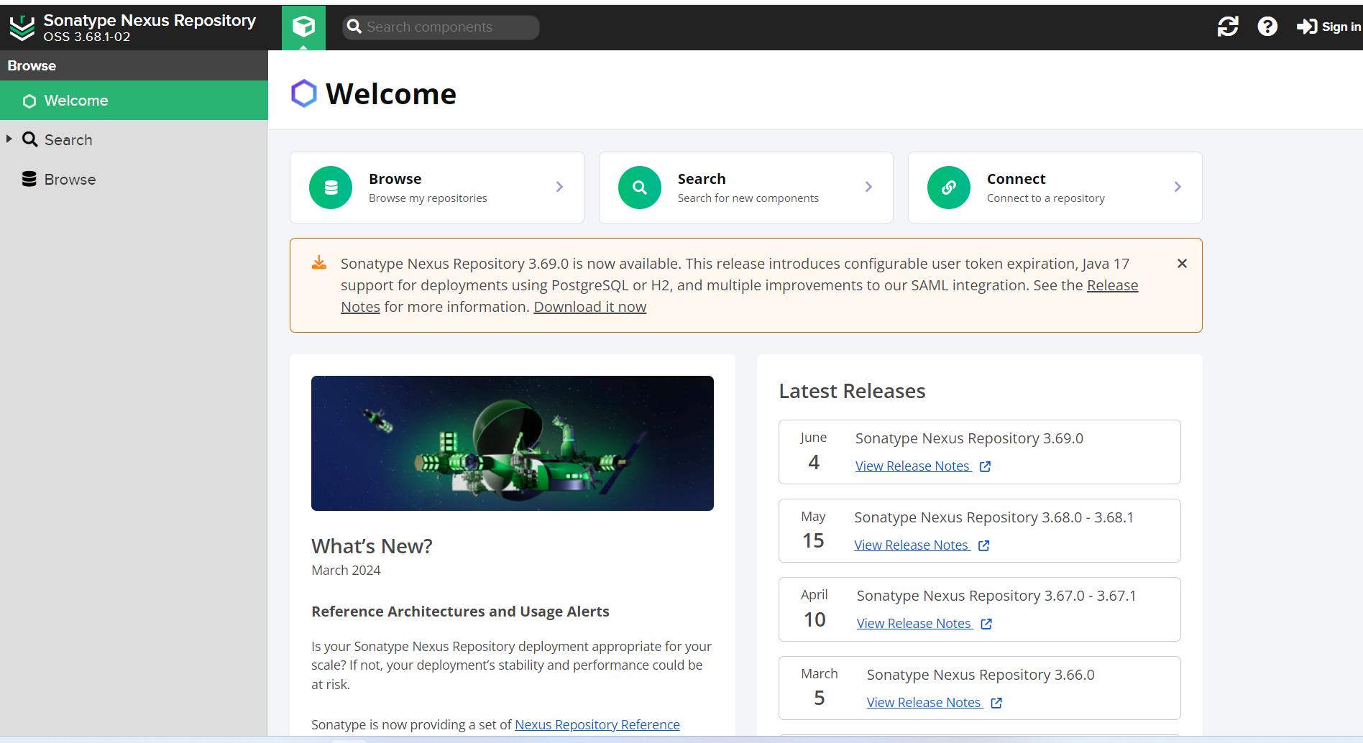Expand the Search tree item arrow
Image resolution: width=1363 pixels, height=743 pixels.
tap(9, 139)
